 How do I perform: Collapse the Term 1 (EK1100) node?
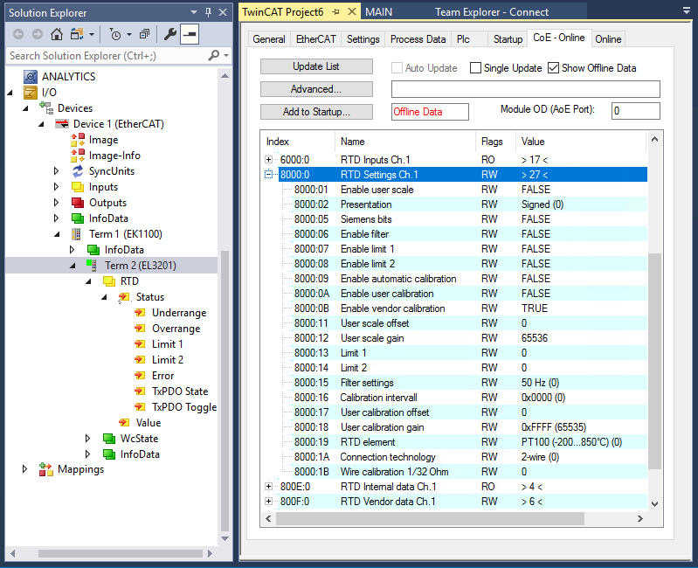point(57,234)
